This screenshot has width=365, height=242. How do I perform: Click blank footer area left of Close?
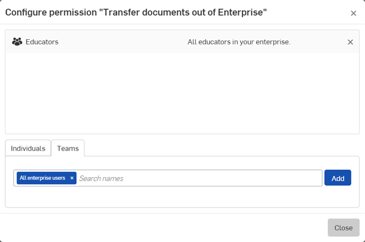(157, 228)
